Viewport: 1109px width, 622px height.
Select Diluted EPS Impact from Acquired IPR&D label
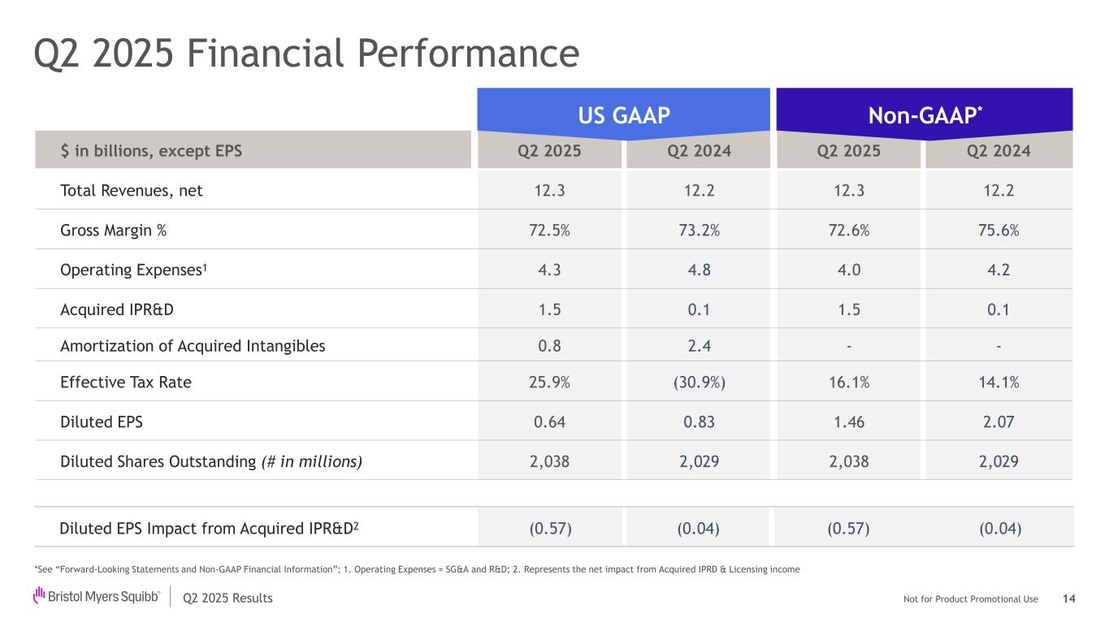pyautogui.click(x=210, y=529)
